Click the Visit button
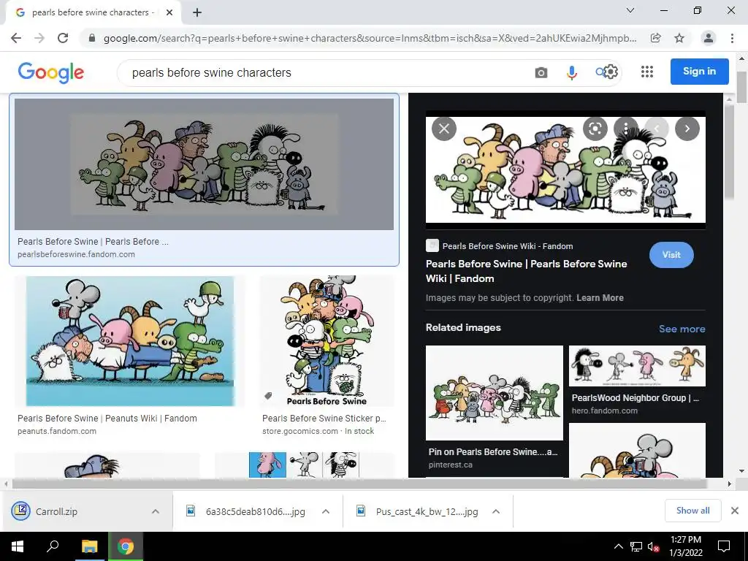The image size is (748, 561). coord(671,255)
